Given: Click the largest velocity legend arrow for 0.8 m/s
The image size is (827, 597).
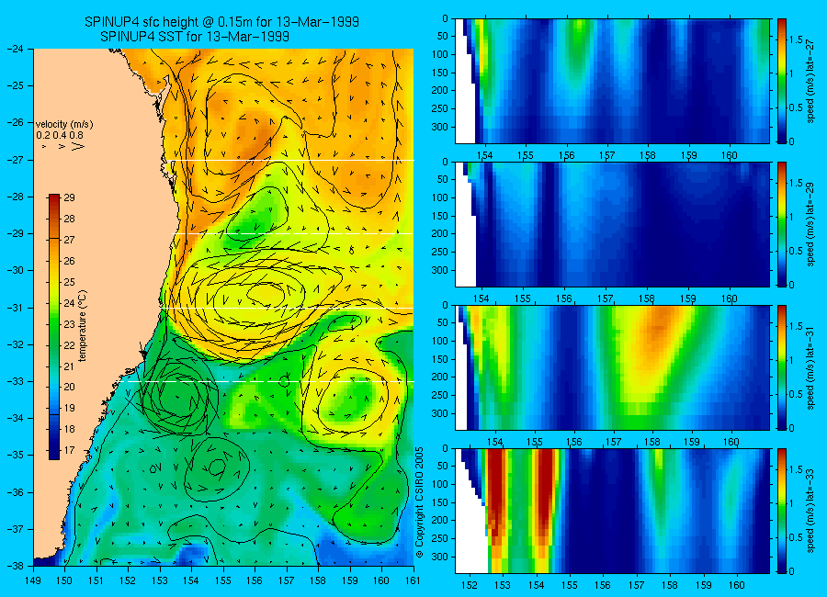Looking at the screenshot, I should (x=78, y=147).
